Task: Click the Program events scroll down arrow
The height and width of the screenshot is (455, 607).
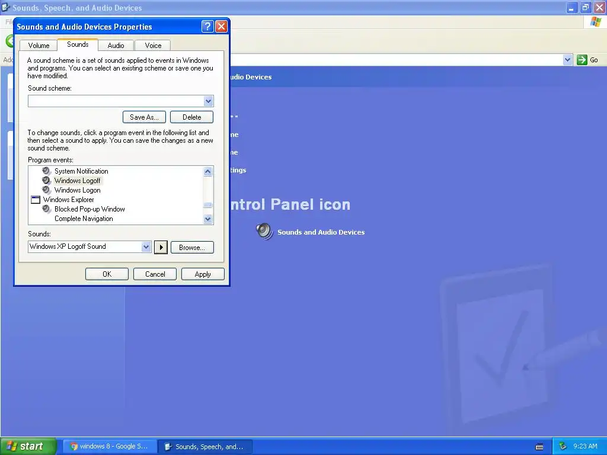Action: [x=208, y=219]
